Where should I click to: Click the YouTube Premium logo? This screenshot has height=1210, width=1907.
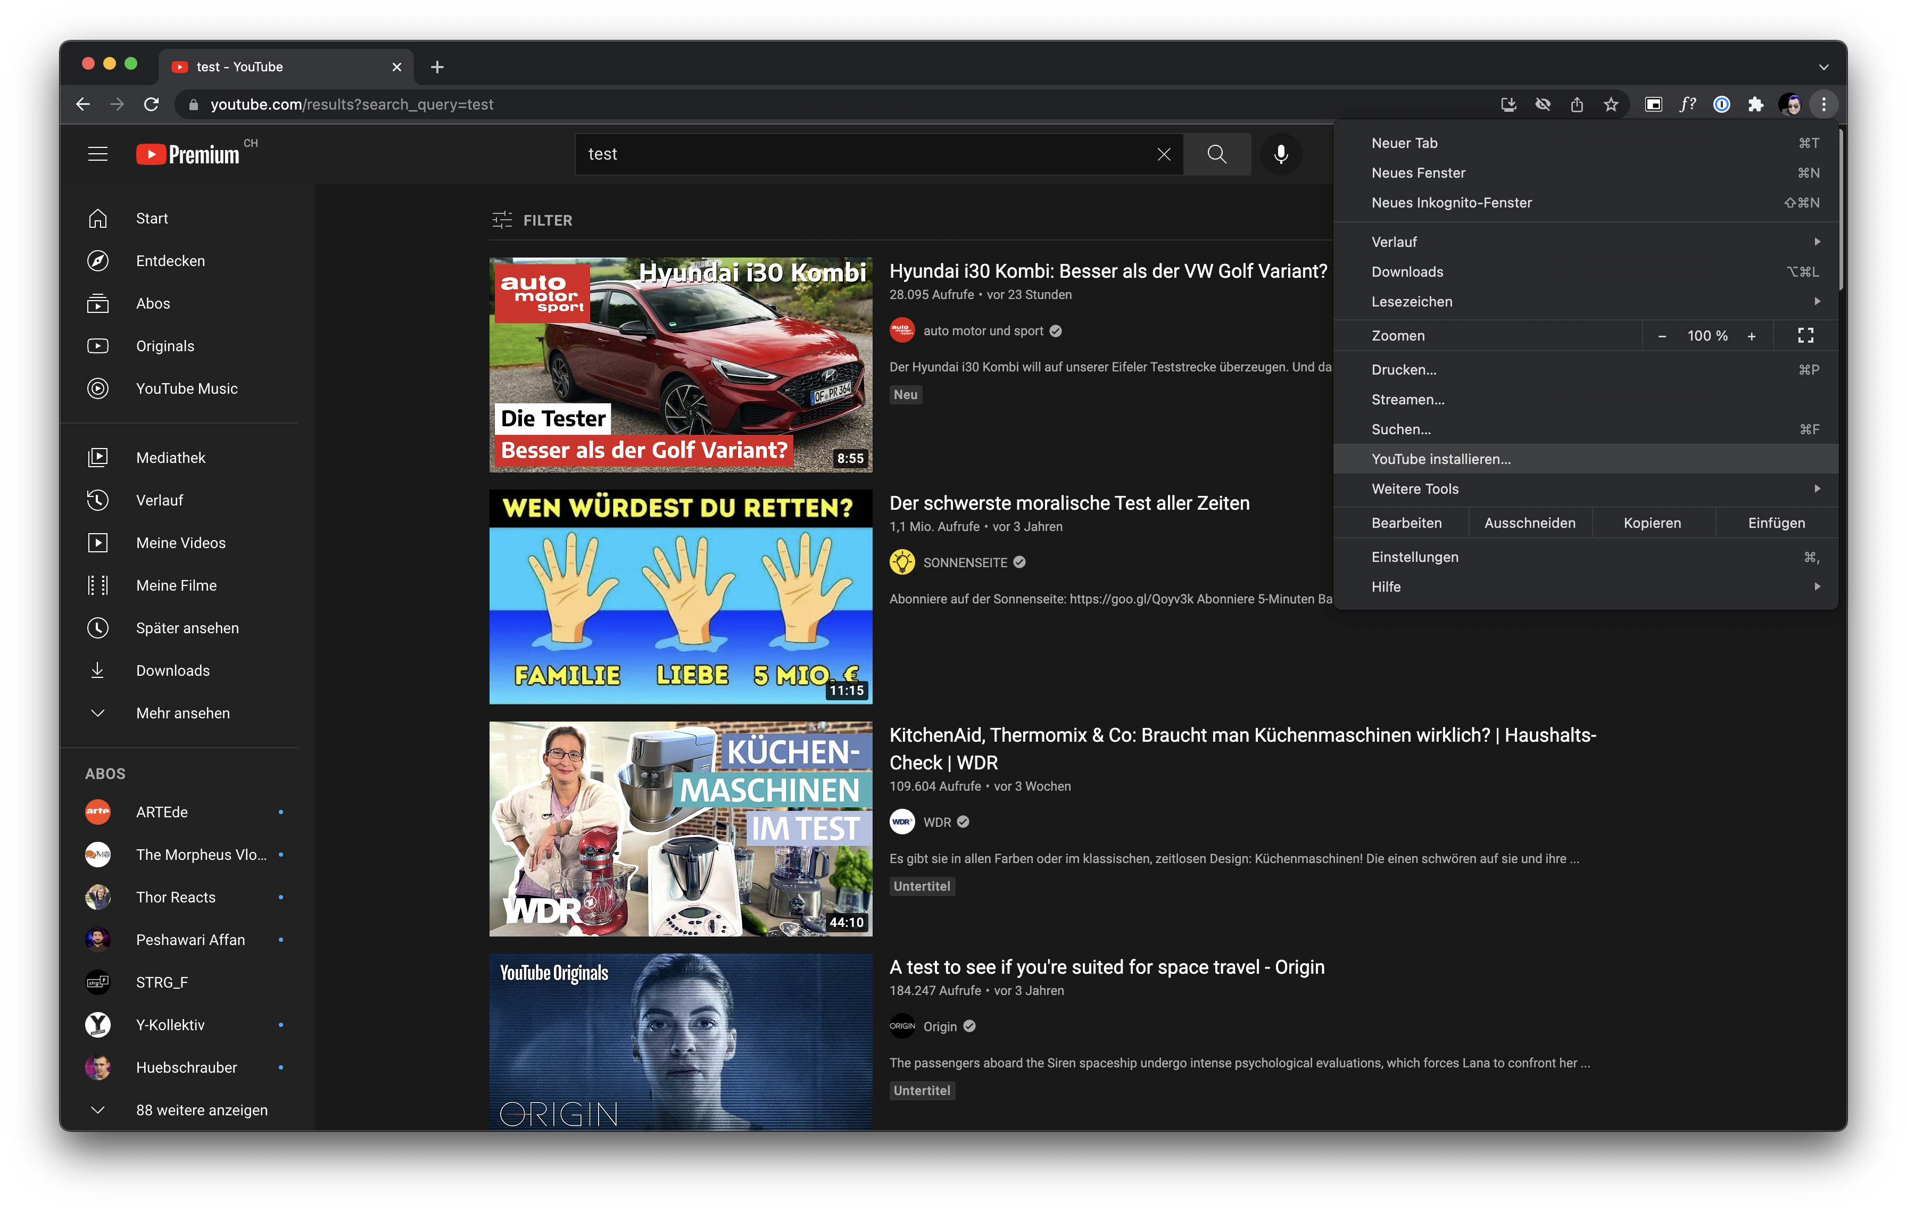point(188,154)
